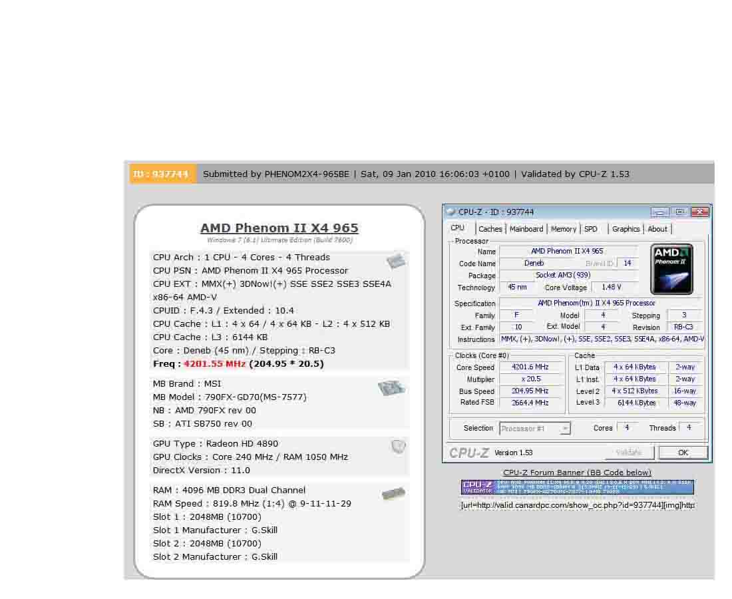
Task: Click the Multiplier value x 20.5
Action: pos(531,379)
